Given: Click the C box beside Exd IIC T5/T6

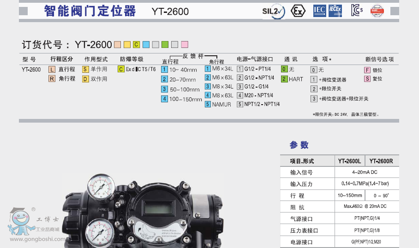Looking at the screenshot, I should pyautogui.click(x=121, y=70).
